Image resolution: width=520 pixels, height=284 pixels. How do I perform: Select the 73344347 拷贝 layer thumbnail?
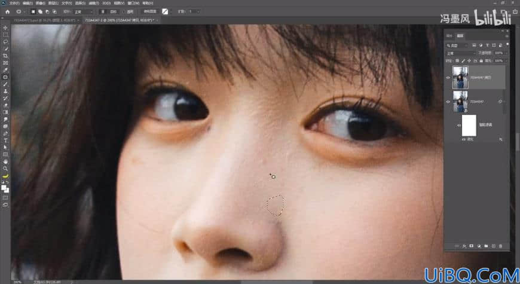coord(460,77)
